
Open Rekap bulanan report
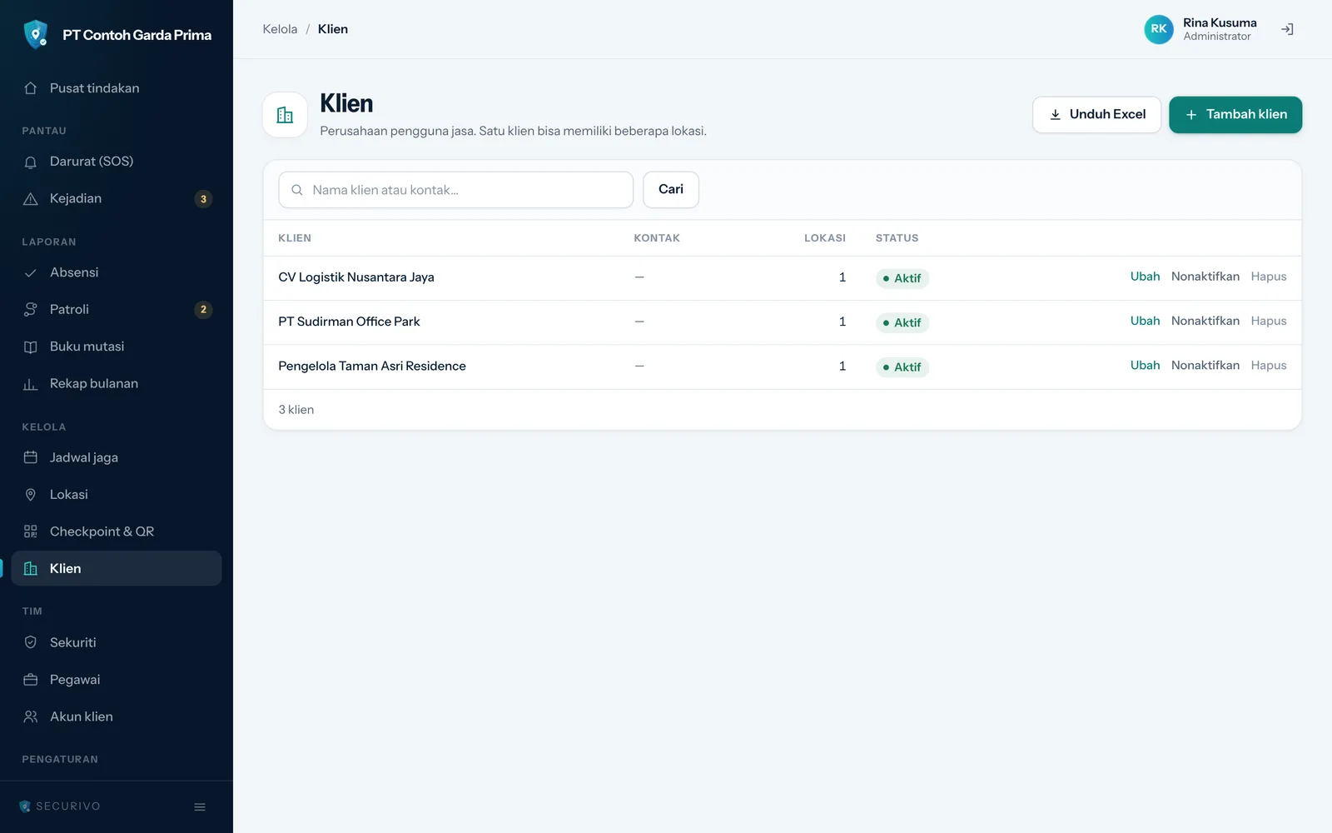(x=117, y=383)
